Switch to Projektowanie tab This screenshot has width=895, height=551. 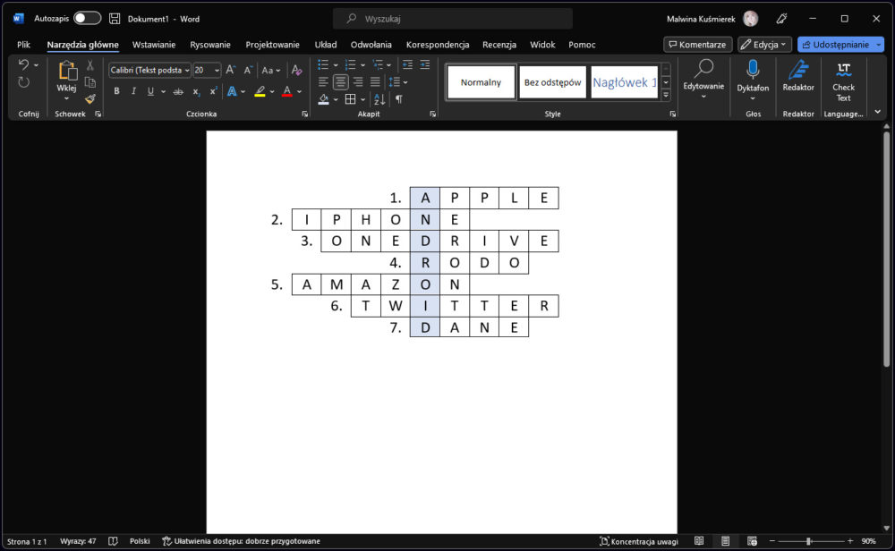(x=272, y=45)
